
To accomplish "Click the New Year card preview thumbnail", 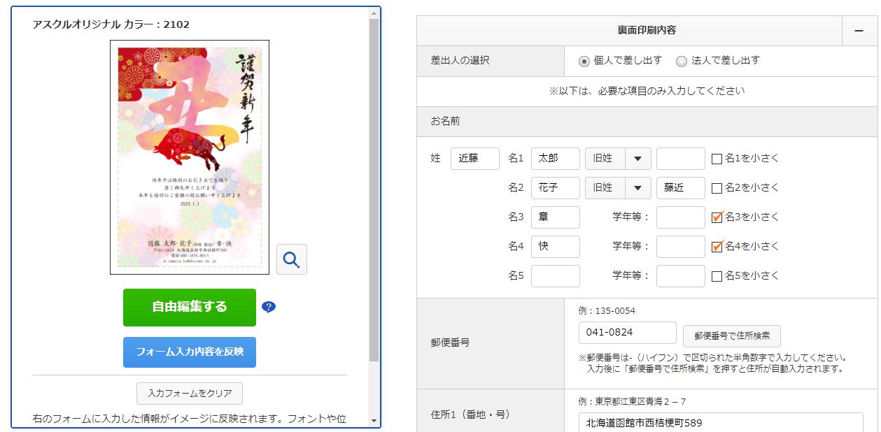I will tap(190, 157).
